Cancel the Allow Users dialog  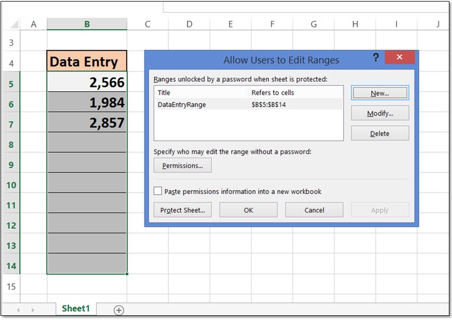pos(314,210)
